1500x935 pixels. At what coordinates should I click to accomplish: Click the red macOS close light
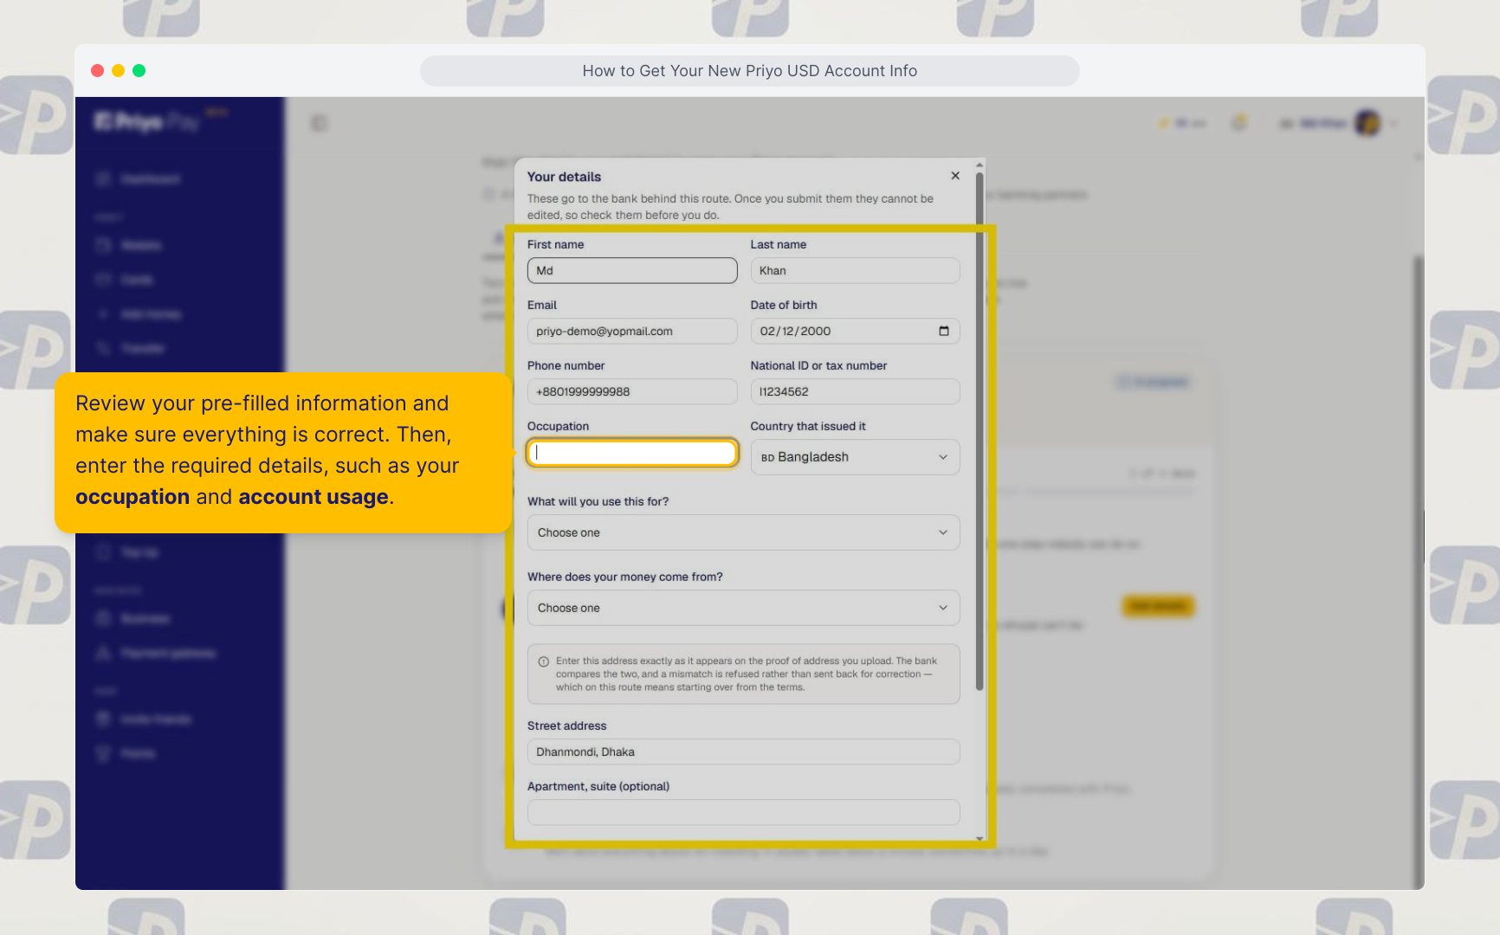98,71
